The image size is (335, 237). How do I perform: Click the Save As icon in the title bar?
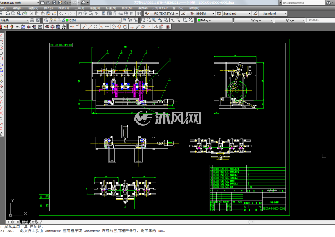(60, 2)
